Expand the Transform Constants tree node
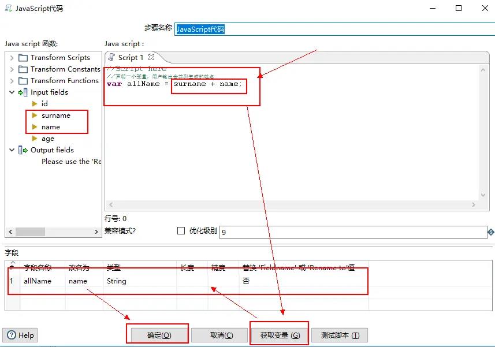This screenshot has height=347, width=495. (x=12, y=69)
